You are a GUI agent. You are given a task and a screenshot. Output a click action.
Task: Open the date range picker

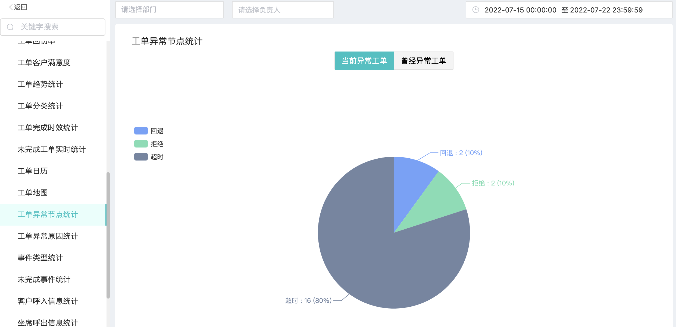coord(569,10)
